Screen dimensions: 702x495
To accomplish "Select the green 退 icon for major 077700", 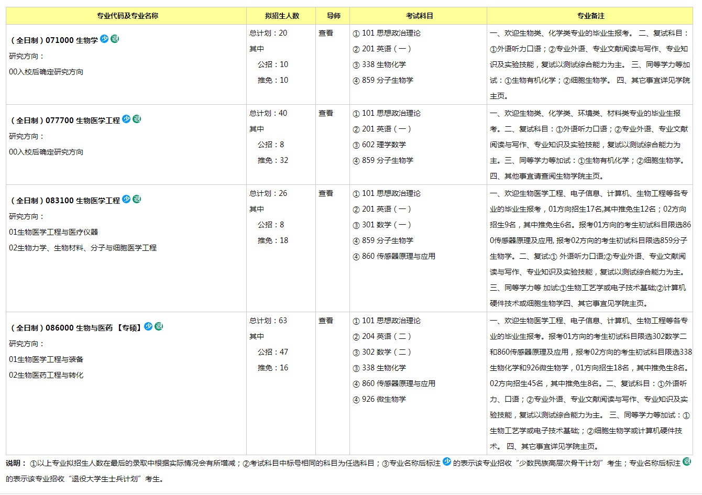I will tap(137, 119).
